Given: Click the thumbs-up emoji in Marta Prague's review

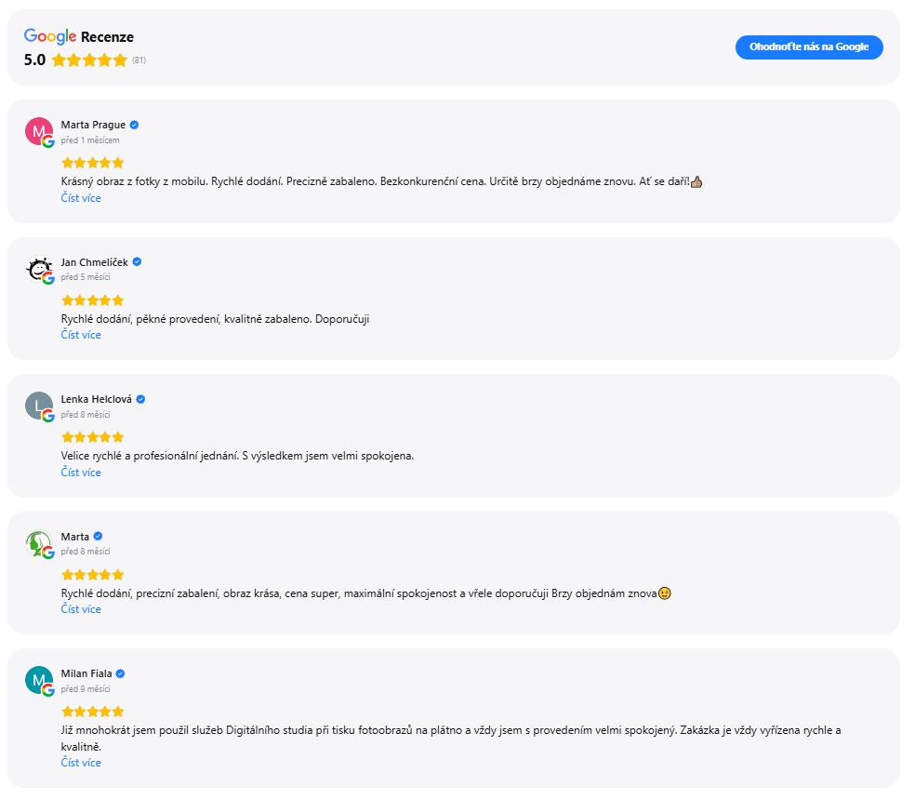Looking at the screenshot, I should point(696,181).
